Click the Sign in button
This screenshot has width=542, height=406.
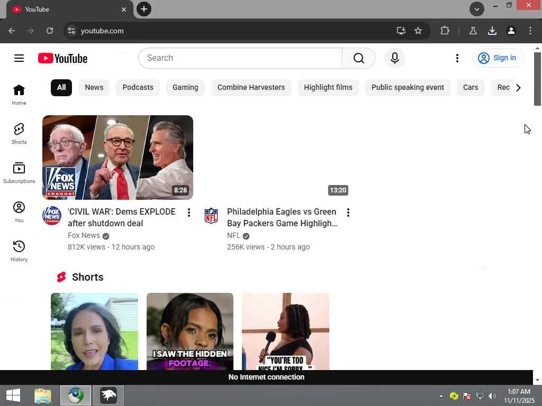tap(498, 58)
